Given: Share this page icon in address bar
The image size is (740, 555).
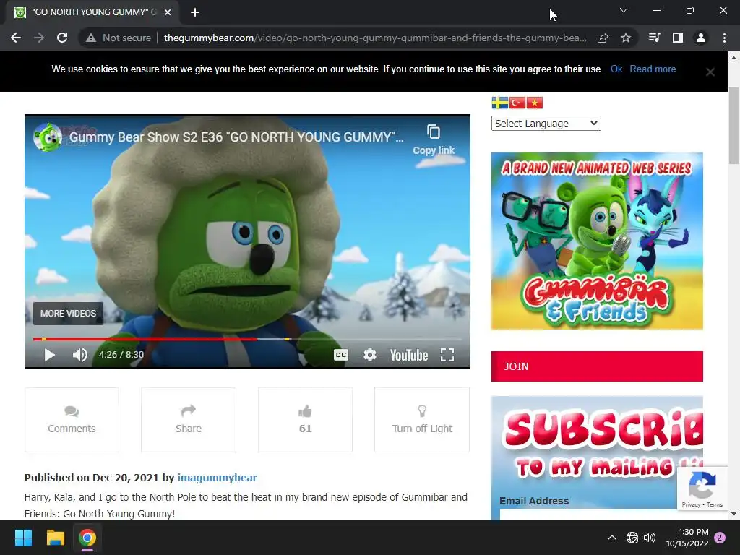Looking at the screenshot, I should coord(603,38).
